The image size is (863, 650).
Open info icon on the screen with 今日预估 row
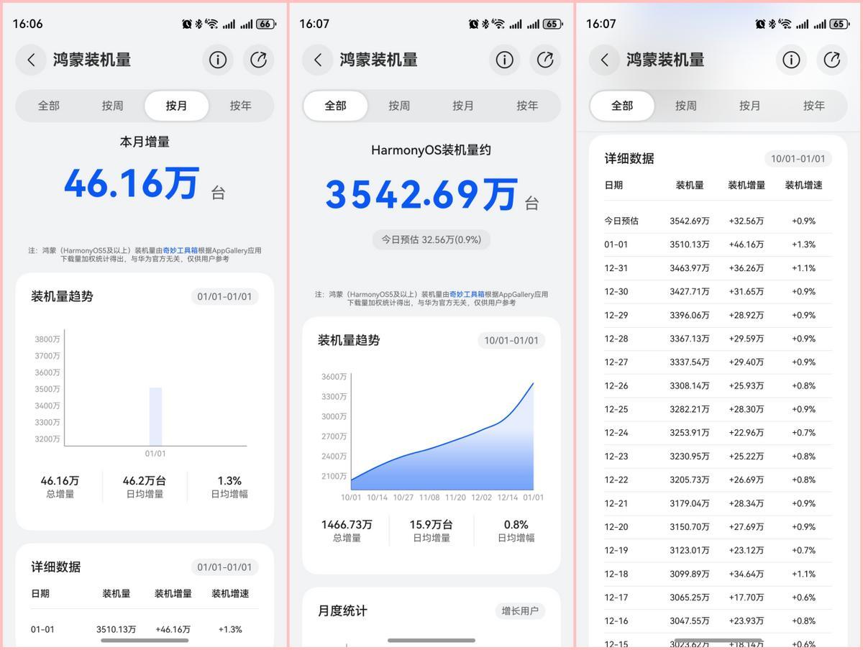(x=791, y=60)
